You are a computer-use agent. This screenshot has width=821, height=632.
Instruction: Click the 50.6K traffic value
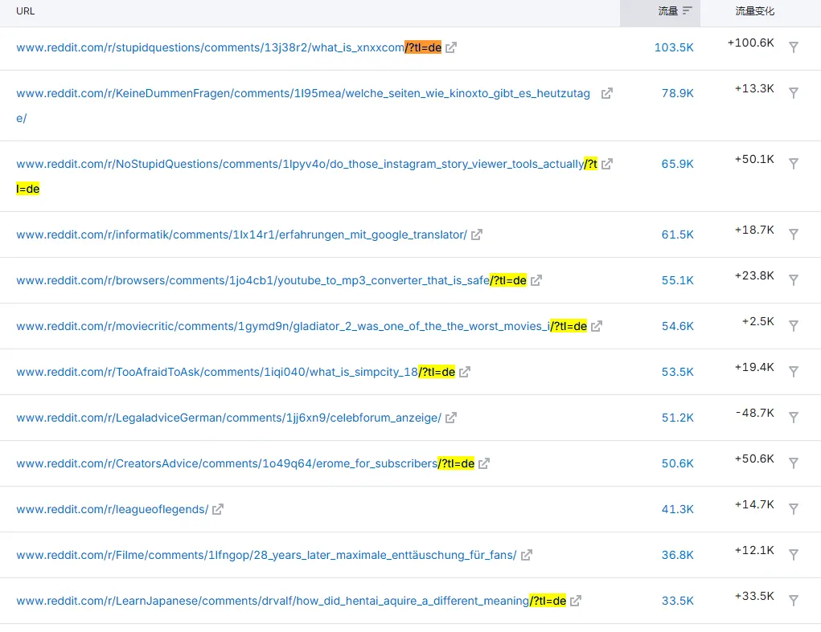pyautogui.click(x=678, y=463)
